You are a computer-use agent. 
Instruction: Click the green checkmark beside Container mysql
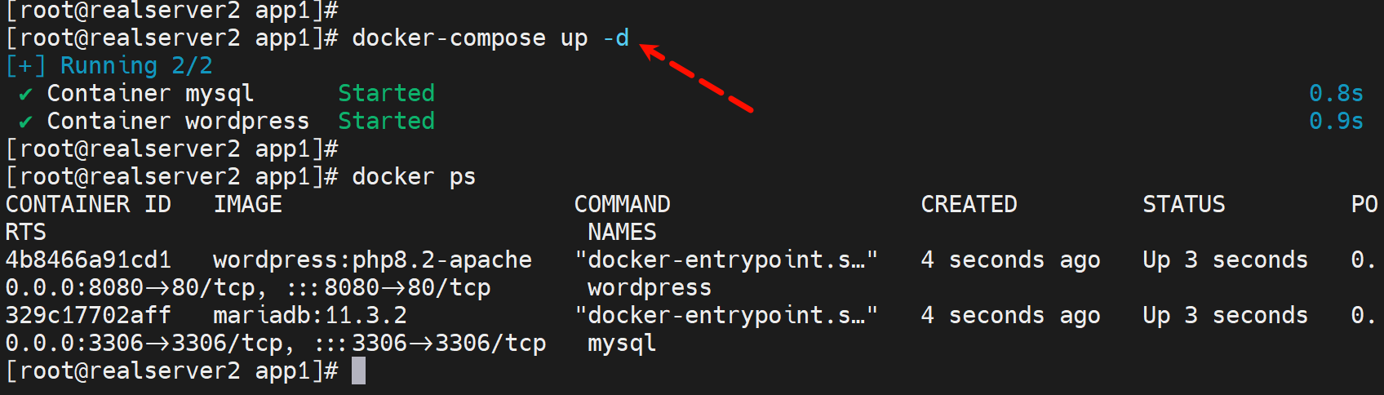[x=25, y=95]
